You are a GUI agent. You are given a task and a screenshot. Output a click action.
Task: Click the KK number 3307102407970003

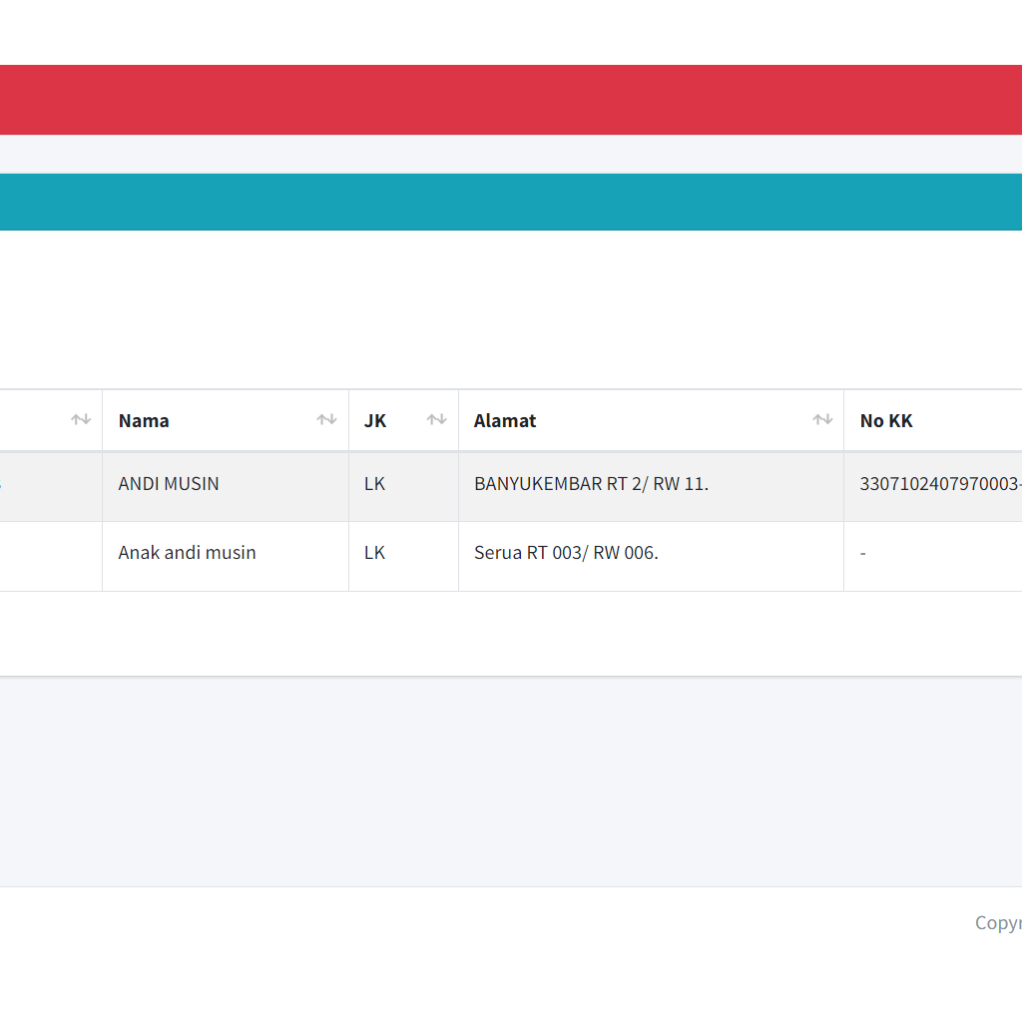938,484
